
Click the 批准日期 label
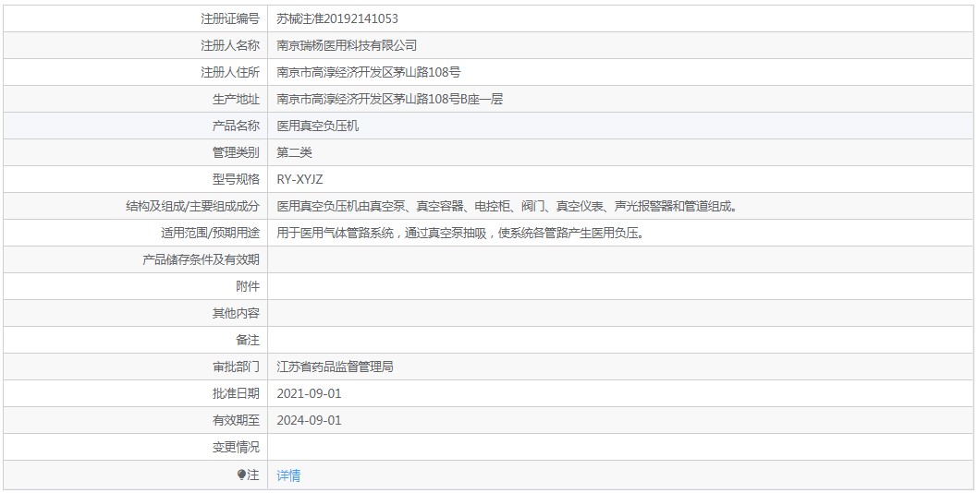pyautogui.click(x=236, y=394)
